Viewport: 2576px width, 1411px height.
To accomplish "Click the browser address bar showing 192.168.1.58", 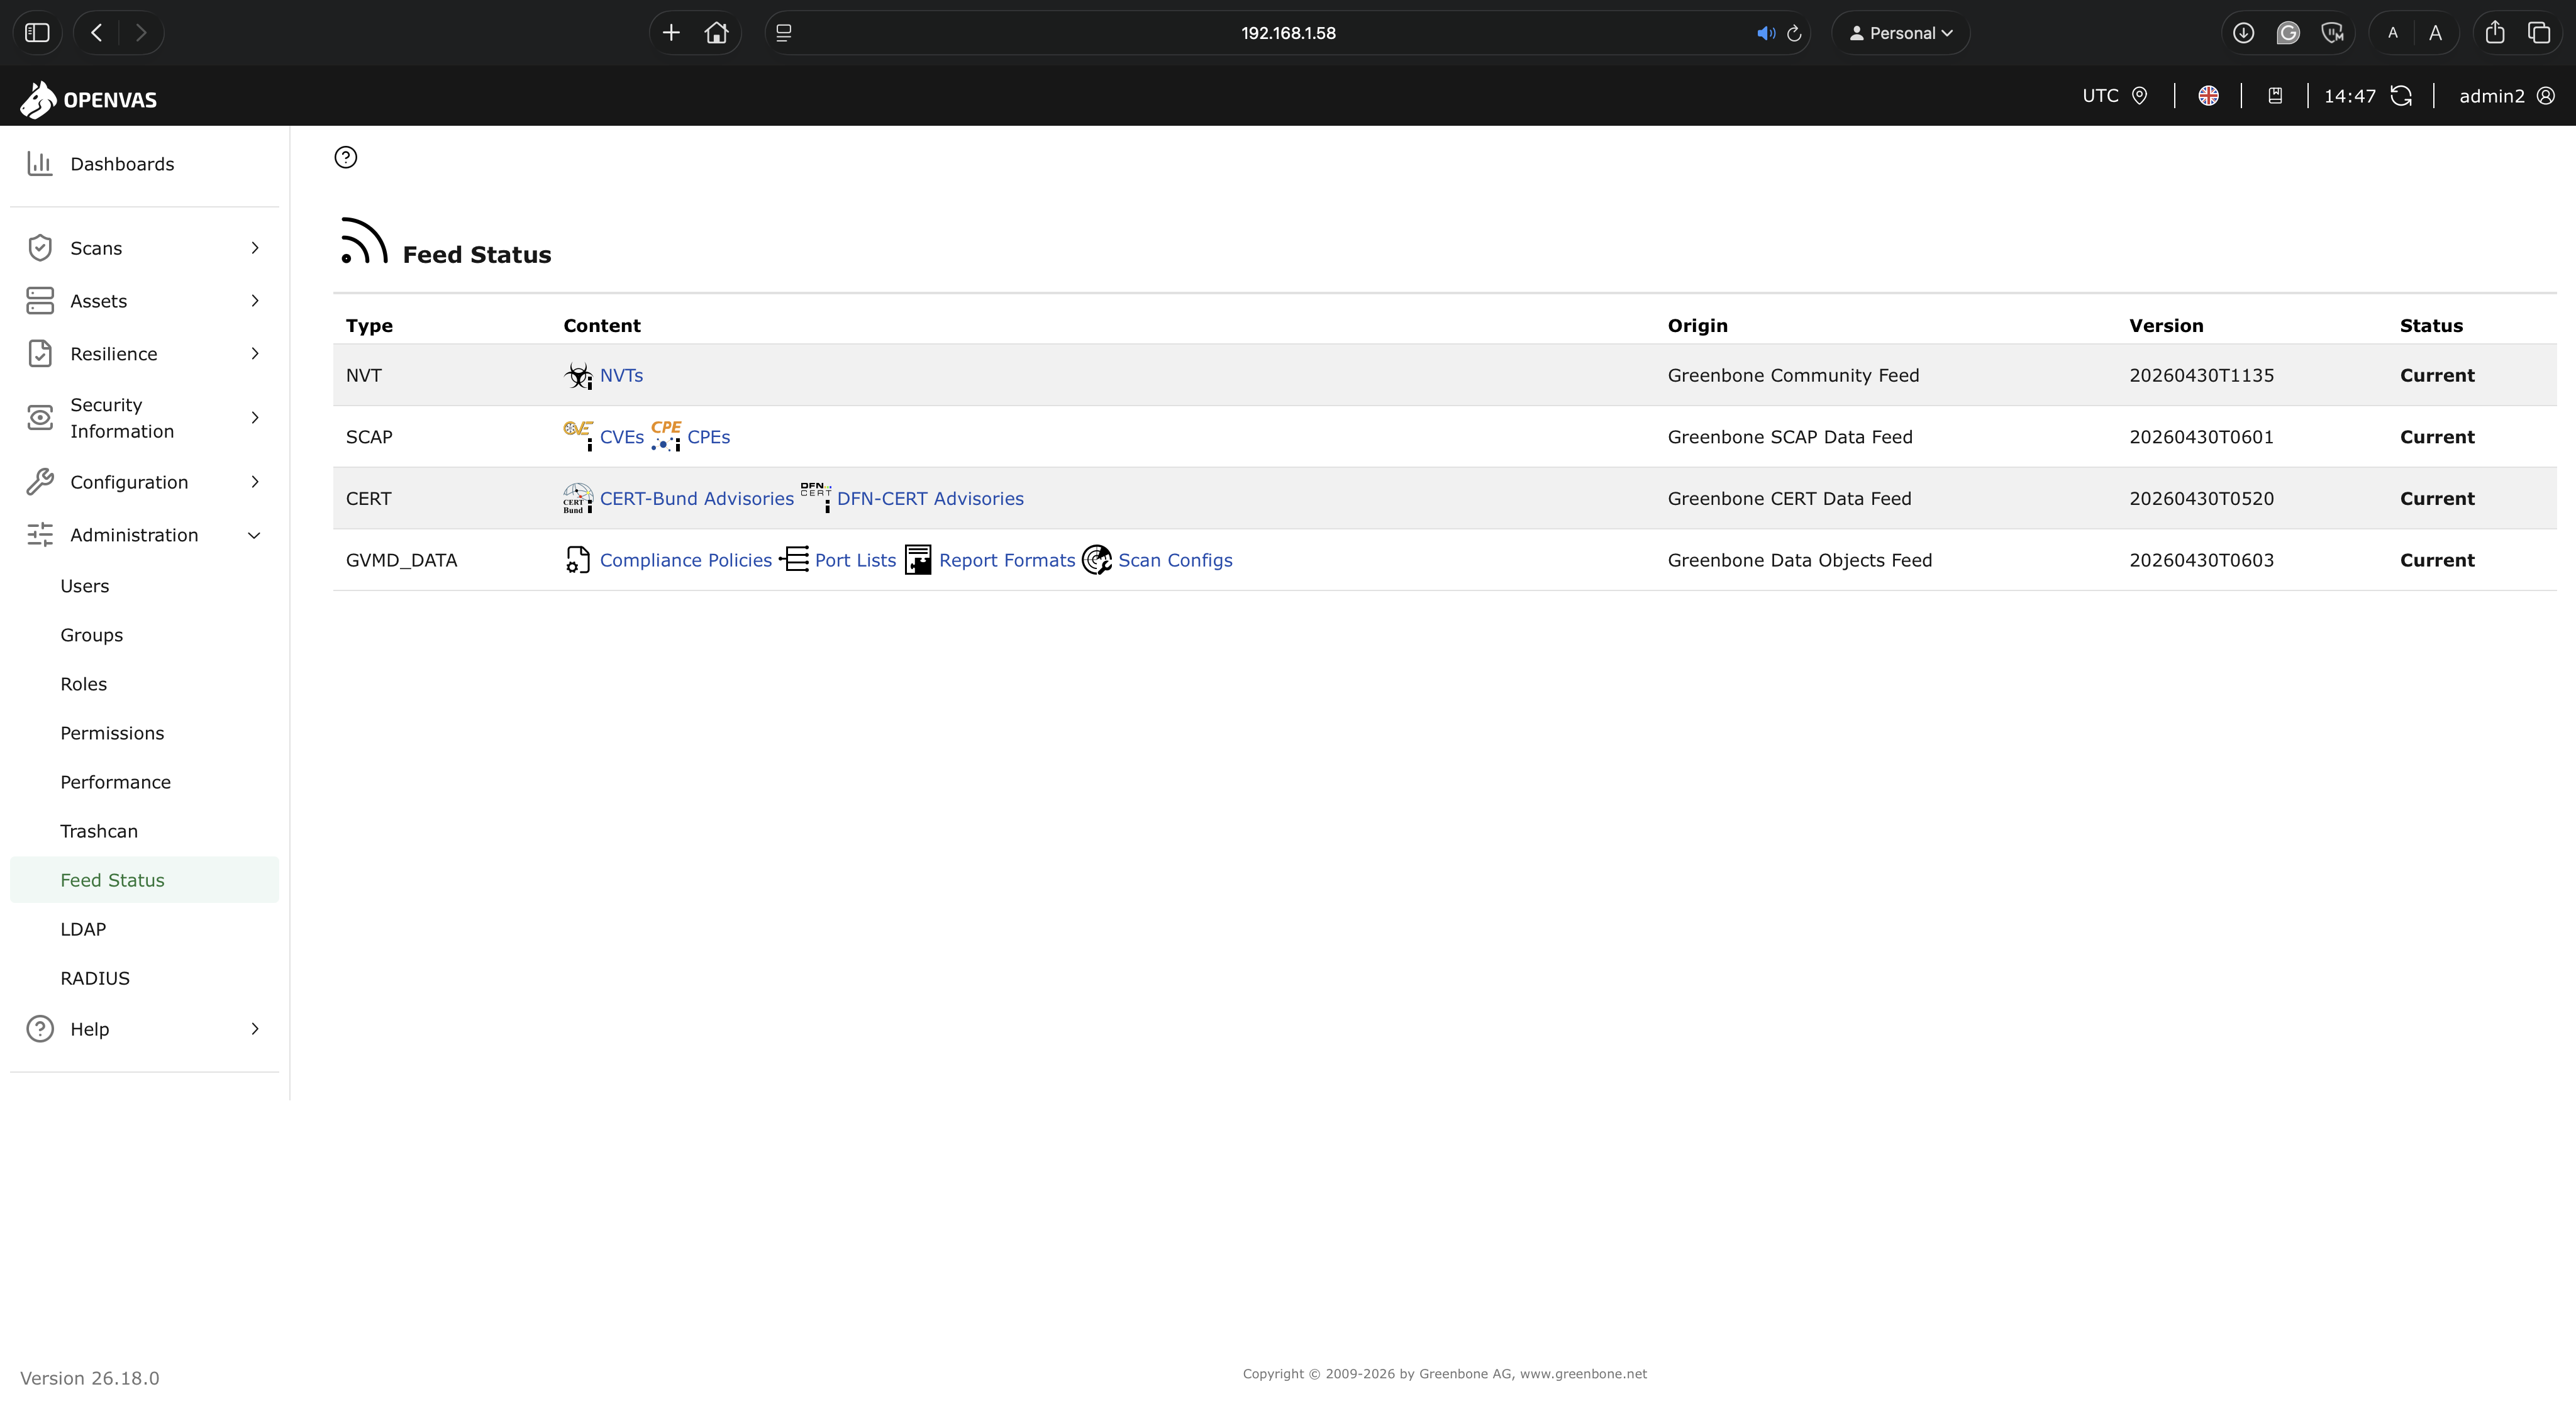I will (x=1288, y=33).
